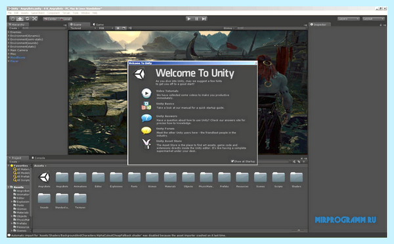
Task: Select the Hand (pan) tool
Action: pyautogui.click(x=12, y=19)
